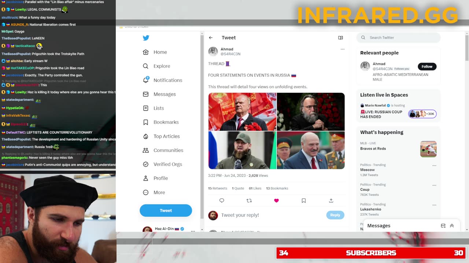469x263 pixels.
Task: Click the Follow button for Ahmad
Action: [427, 66]
